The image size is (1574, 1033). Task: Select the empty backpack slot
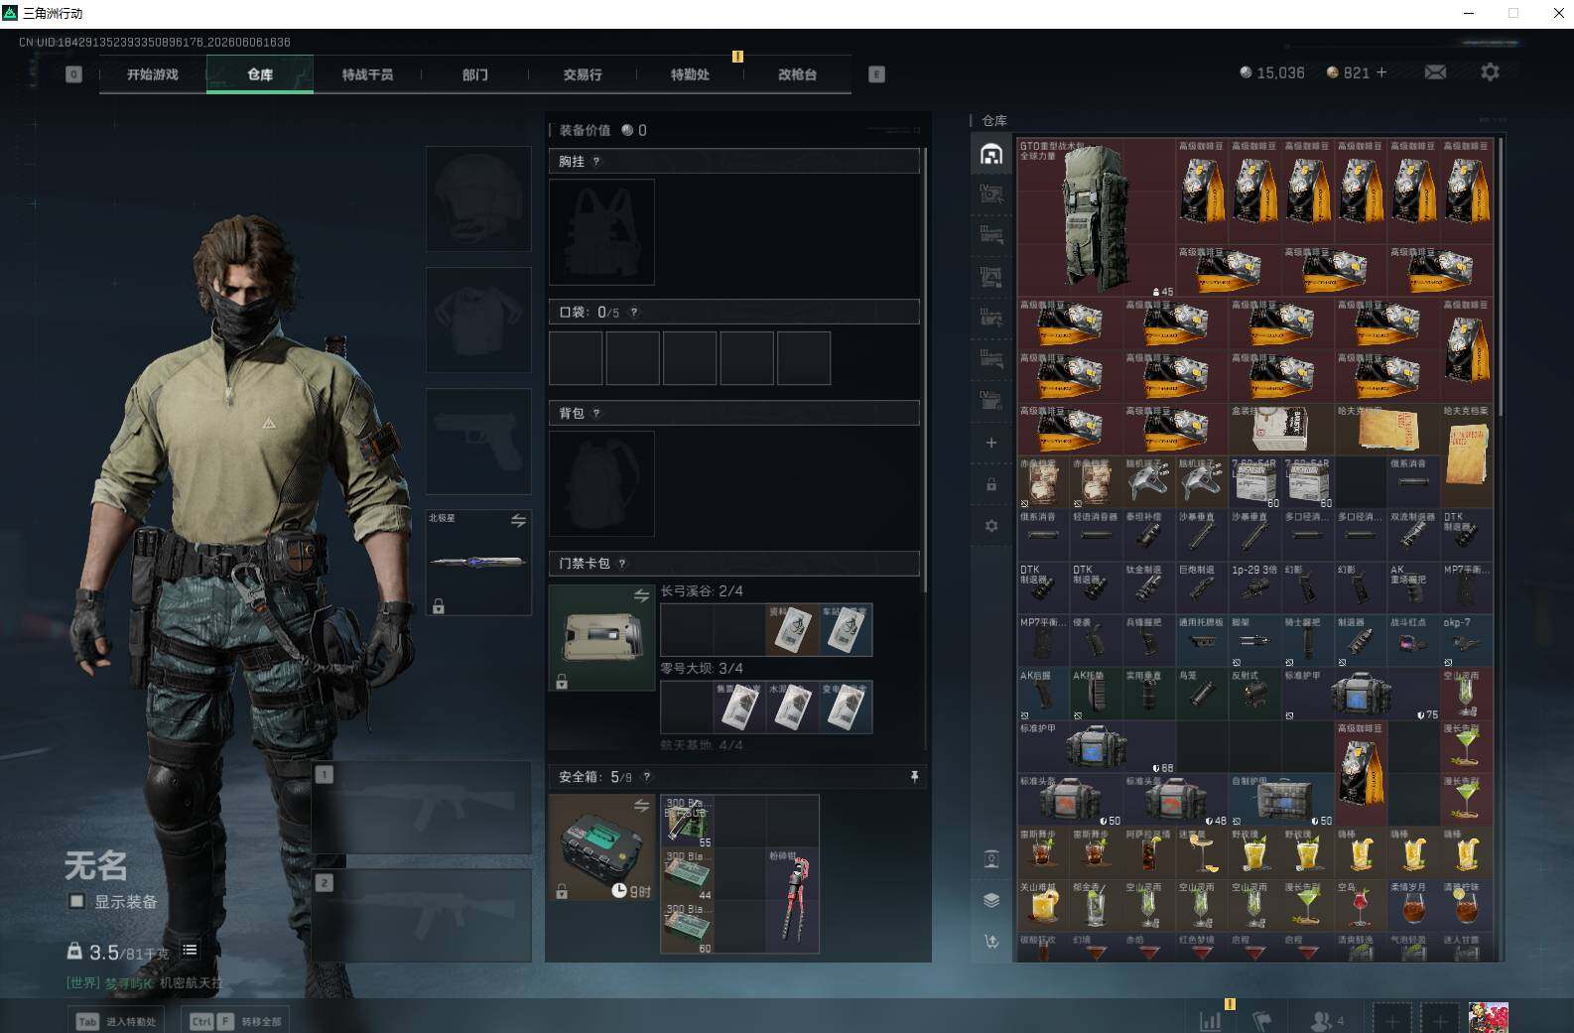click(601, 484)
